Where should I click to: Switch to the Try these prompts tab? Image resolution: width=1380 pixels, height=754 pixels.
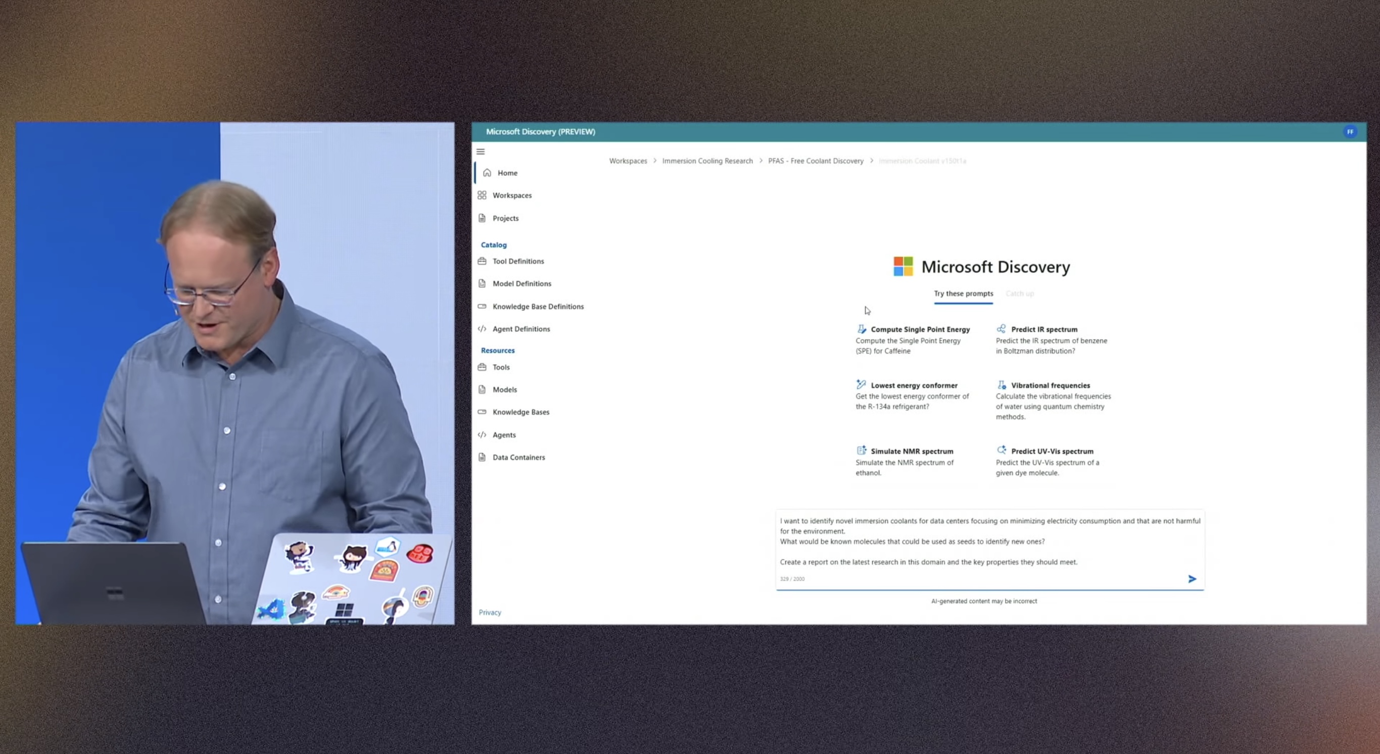(x=963, y=293)
